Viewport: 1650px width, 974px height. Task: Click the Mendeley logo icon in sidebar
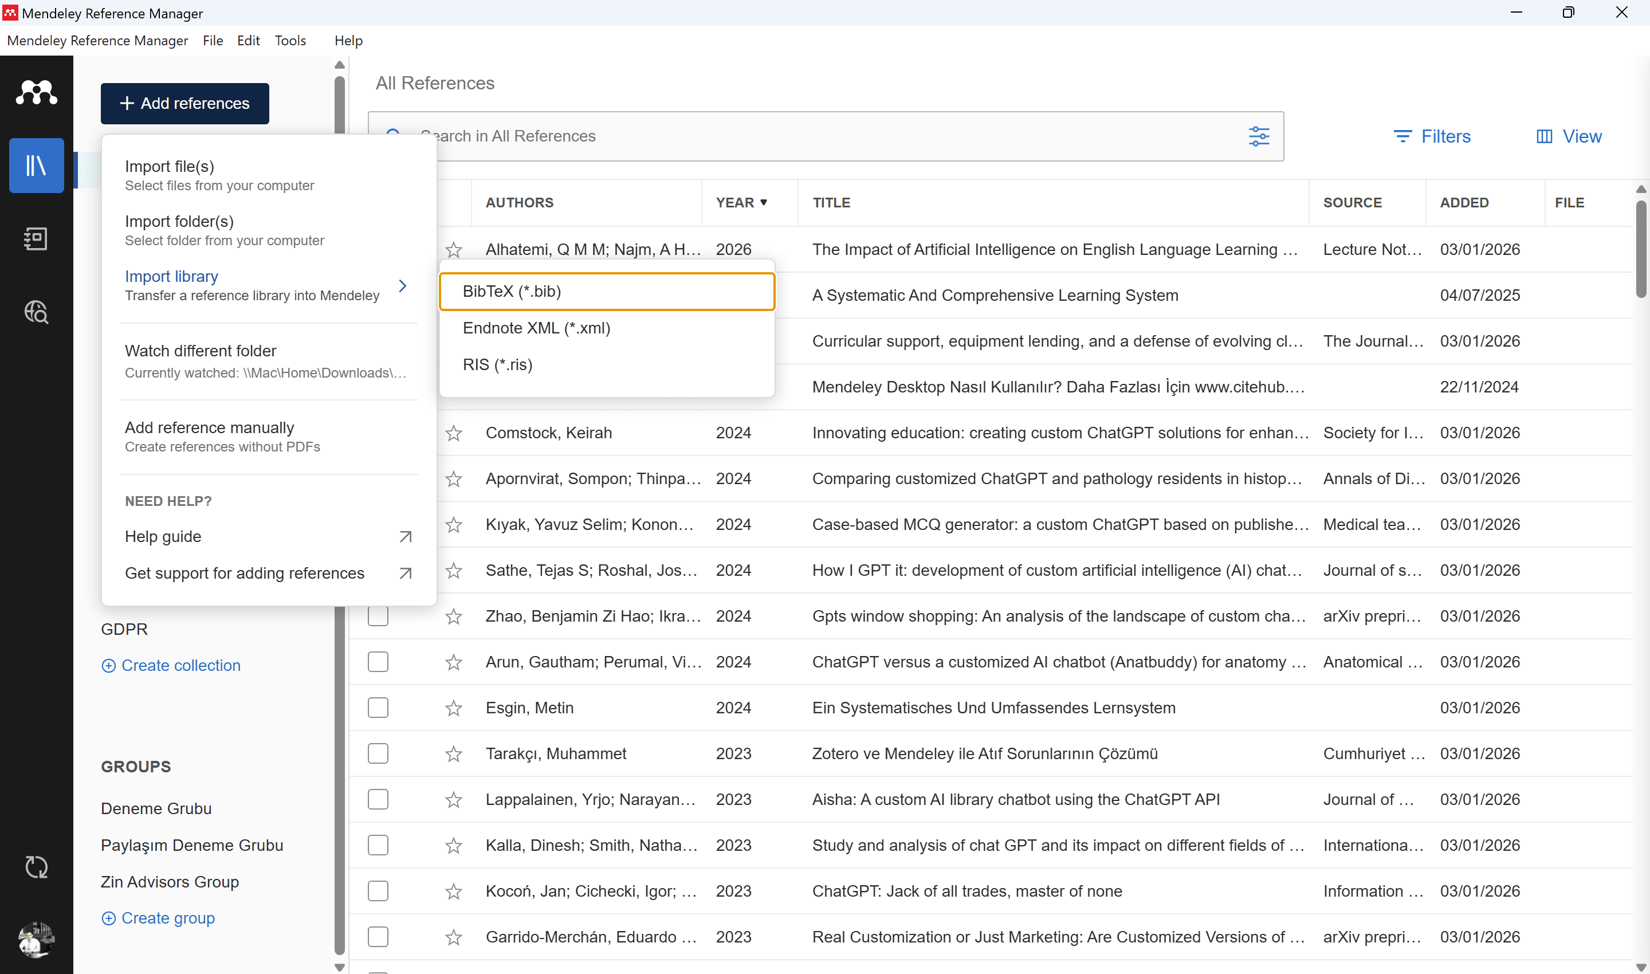click(36, 93)
